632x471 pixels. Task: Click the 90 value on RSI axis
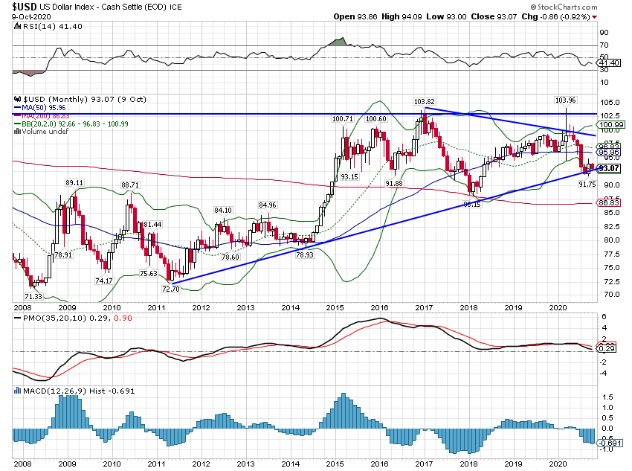(x=604, y=32)
